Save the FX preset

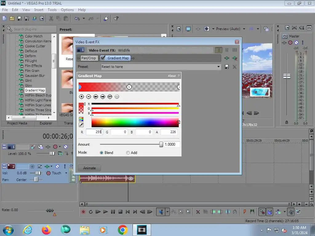(x=227, y=67)
